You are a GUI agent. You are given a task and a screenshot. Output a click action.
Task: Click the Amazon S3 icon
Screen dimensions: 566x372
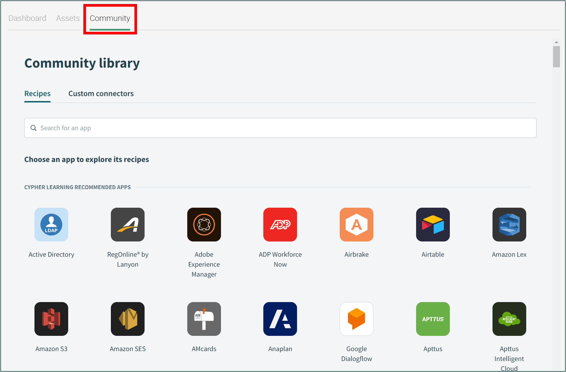point(51,319)
